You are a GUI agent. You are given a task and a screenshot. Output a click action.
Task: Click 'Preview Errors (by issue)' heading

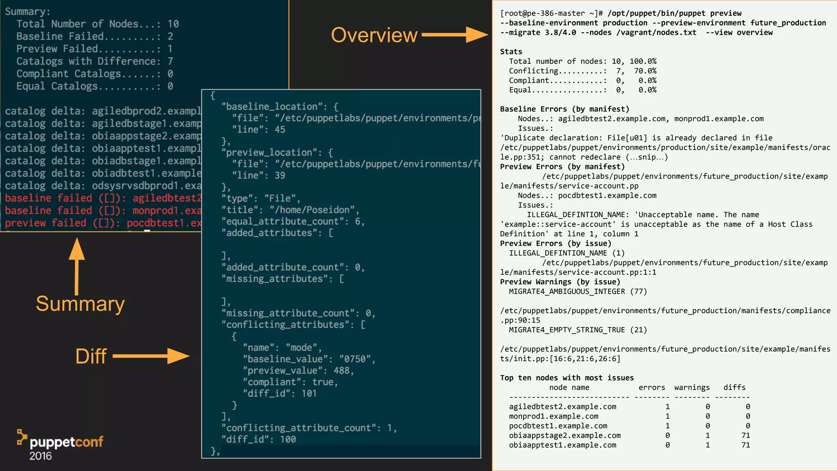[x=556, y=244]
